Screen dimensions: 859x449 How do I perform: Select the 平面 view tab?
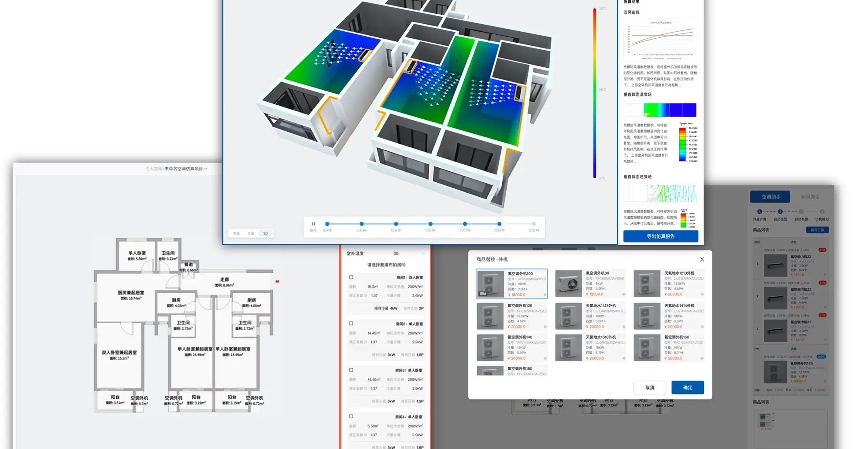tap(237, 233)
